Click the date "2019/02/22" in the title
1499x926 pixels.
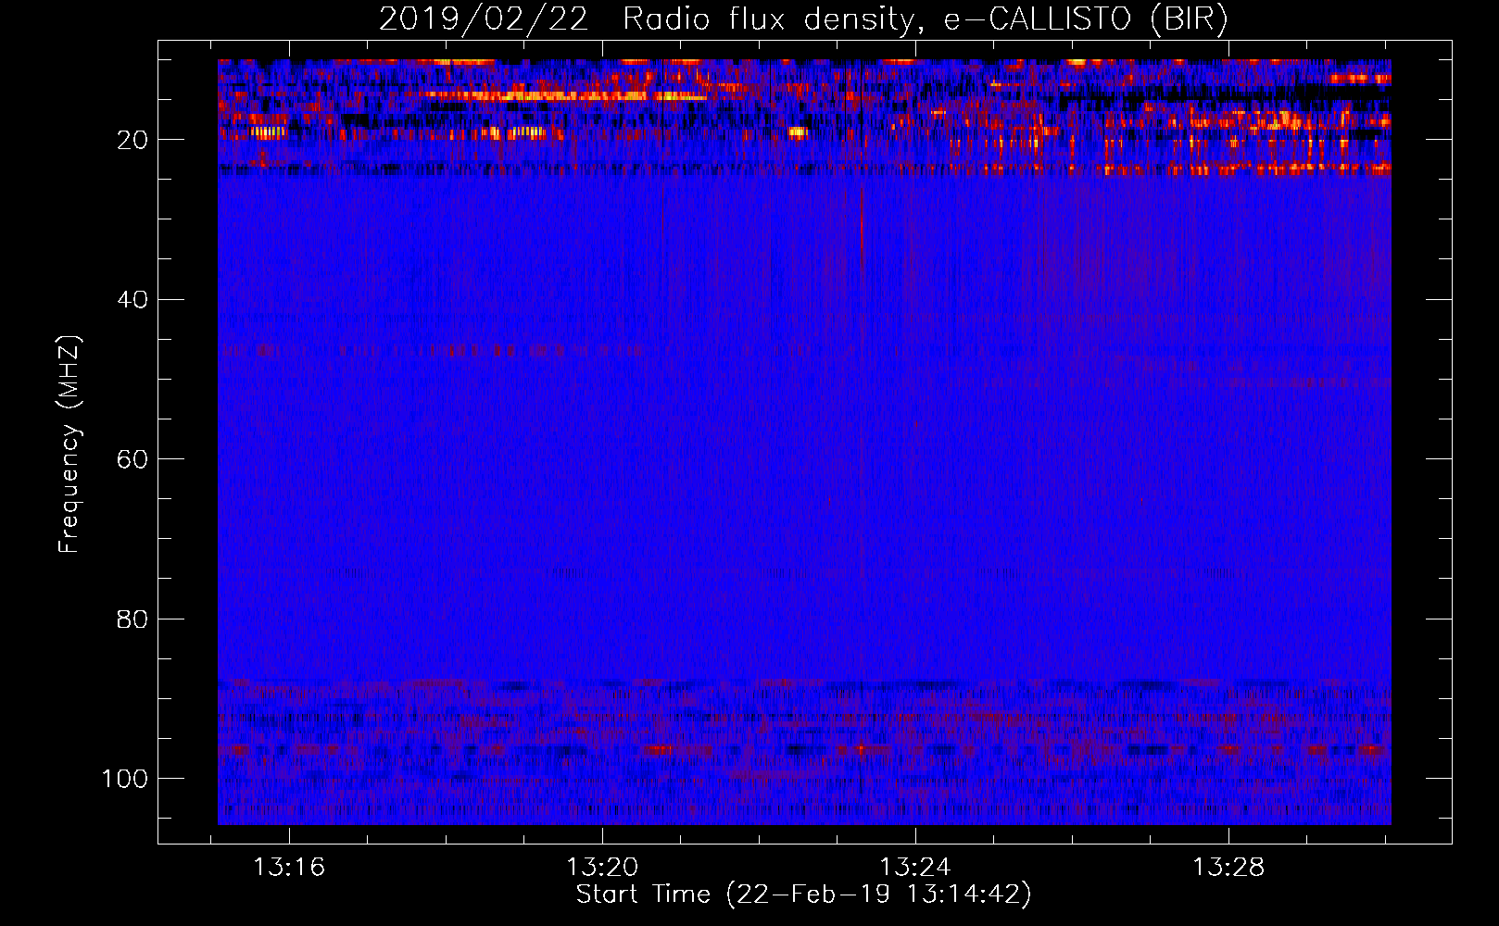(x=484, y=19)
